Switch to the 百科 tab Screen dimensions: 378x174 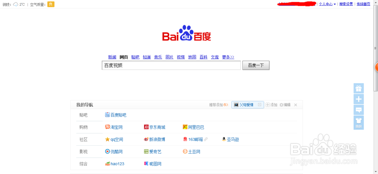(x=204, y=57)
